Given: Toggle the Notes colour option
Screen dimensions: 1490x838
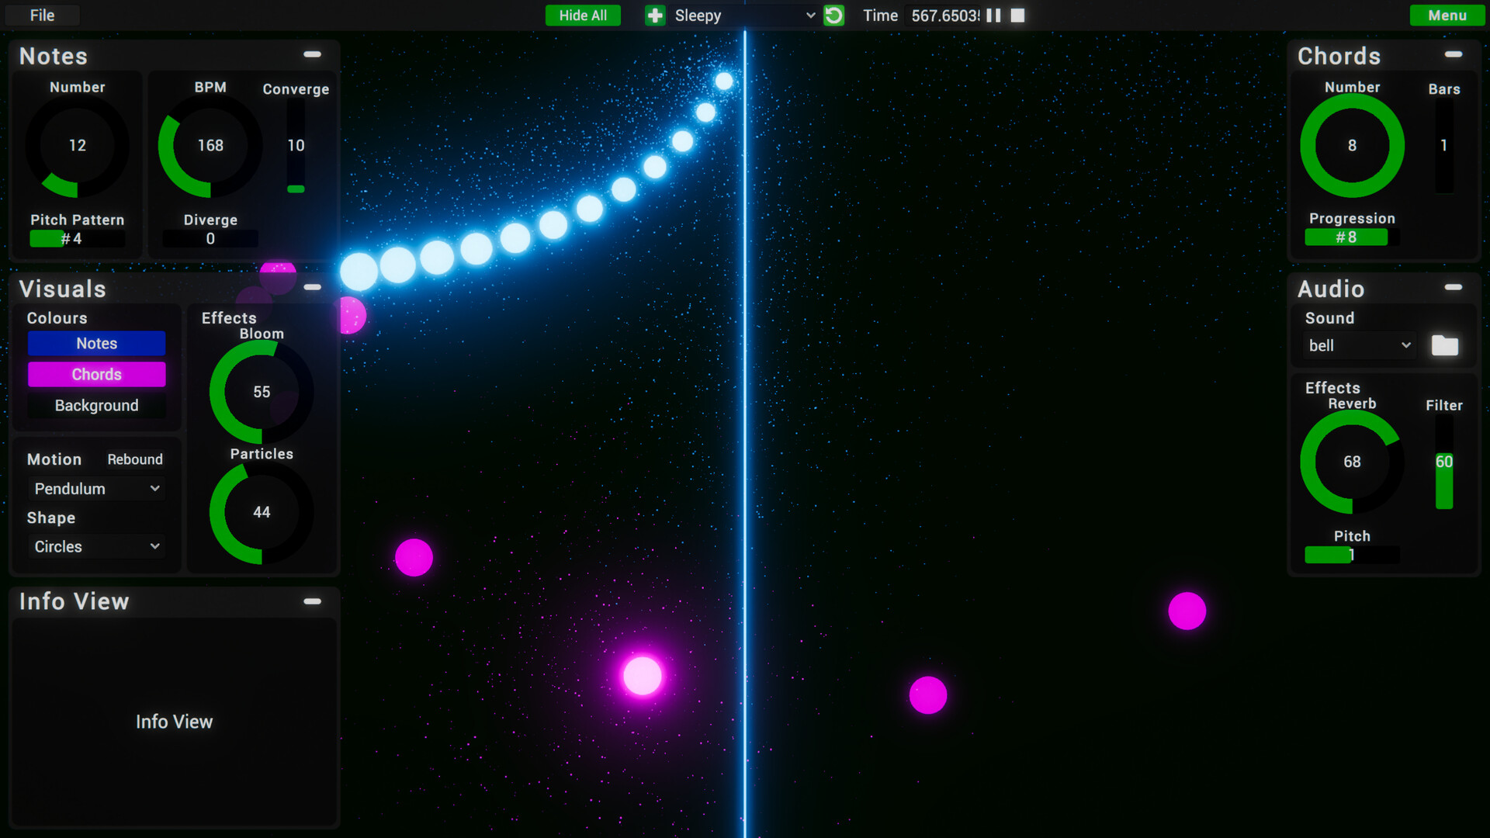Looking at the screenshot, I should pyautogui.click(x=96, y=343).
